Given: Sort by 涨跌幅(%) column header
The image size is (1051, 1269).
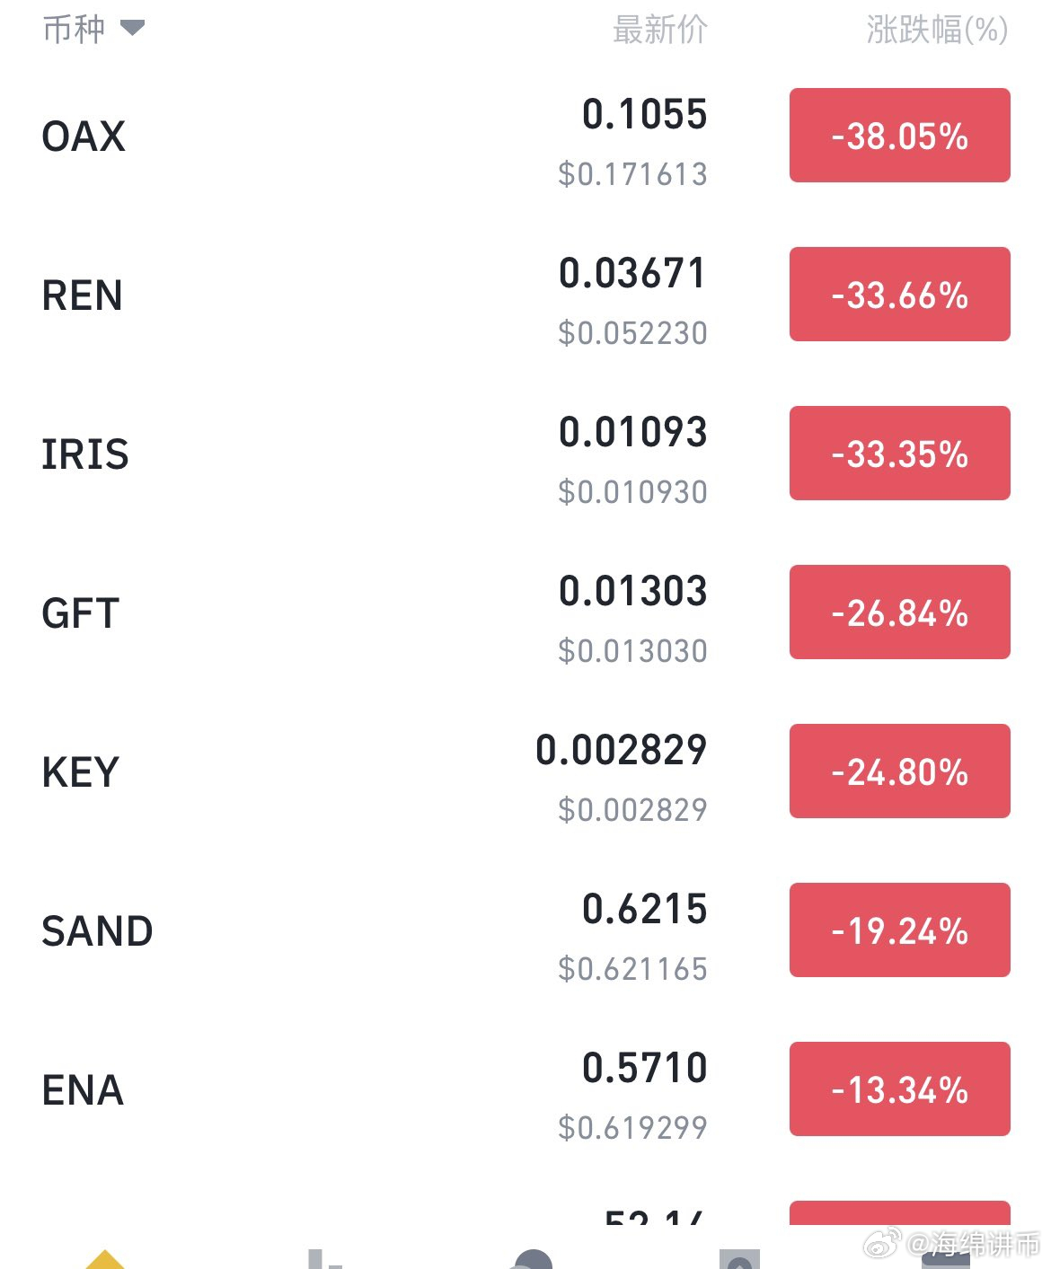Looking at the screenshot, I should pyautogui.click(x=937, y=30).
